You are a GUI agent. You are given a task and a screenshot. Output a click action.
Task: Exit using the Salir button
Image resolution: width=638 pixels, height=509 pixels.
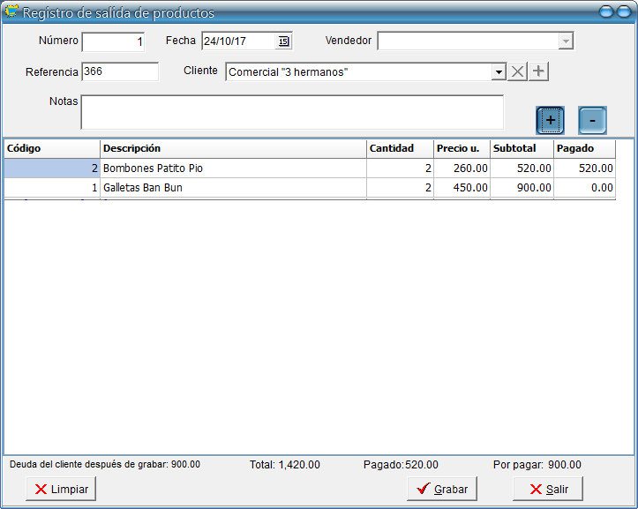548,489
